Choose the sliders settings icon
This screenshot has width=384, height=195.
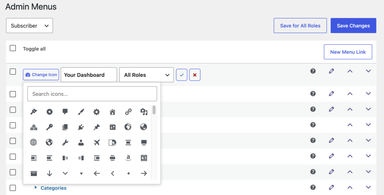112,127
